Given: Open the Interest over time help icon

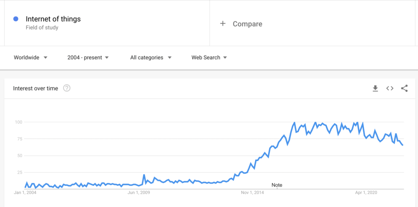Looking at the screenshot, I should tap(67, 88).
